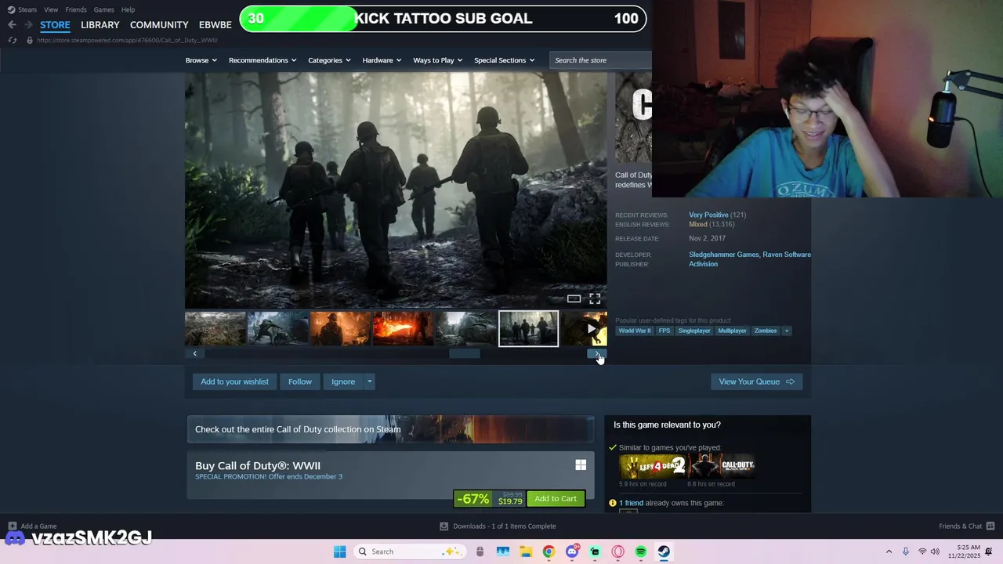
Task: Open Friends & Chat icon
Action: (990, 526)
